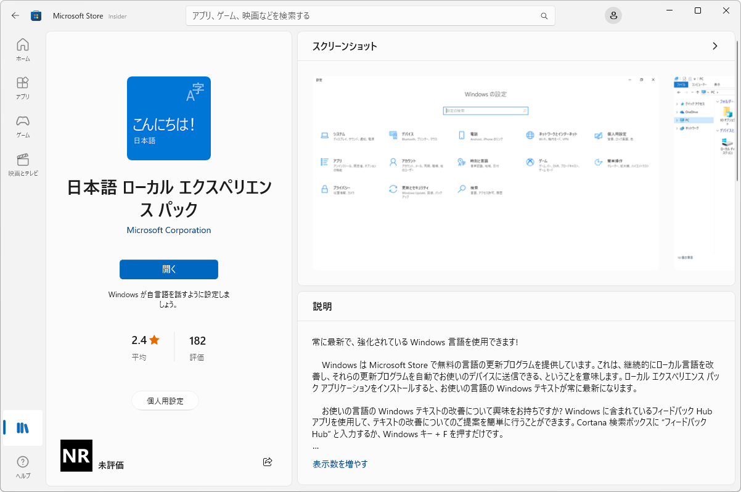Open the user account avatar
The image size is (741, 492).
pyautogui.click(x=613, y=15)
